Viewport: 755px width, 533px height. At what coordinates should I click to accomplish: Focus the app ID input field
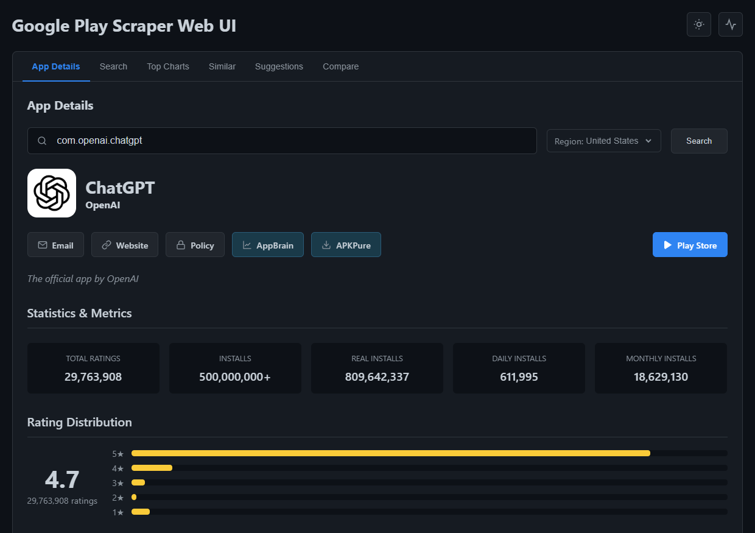tap(282, 141)
